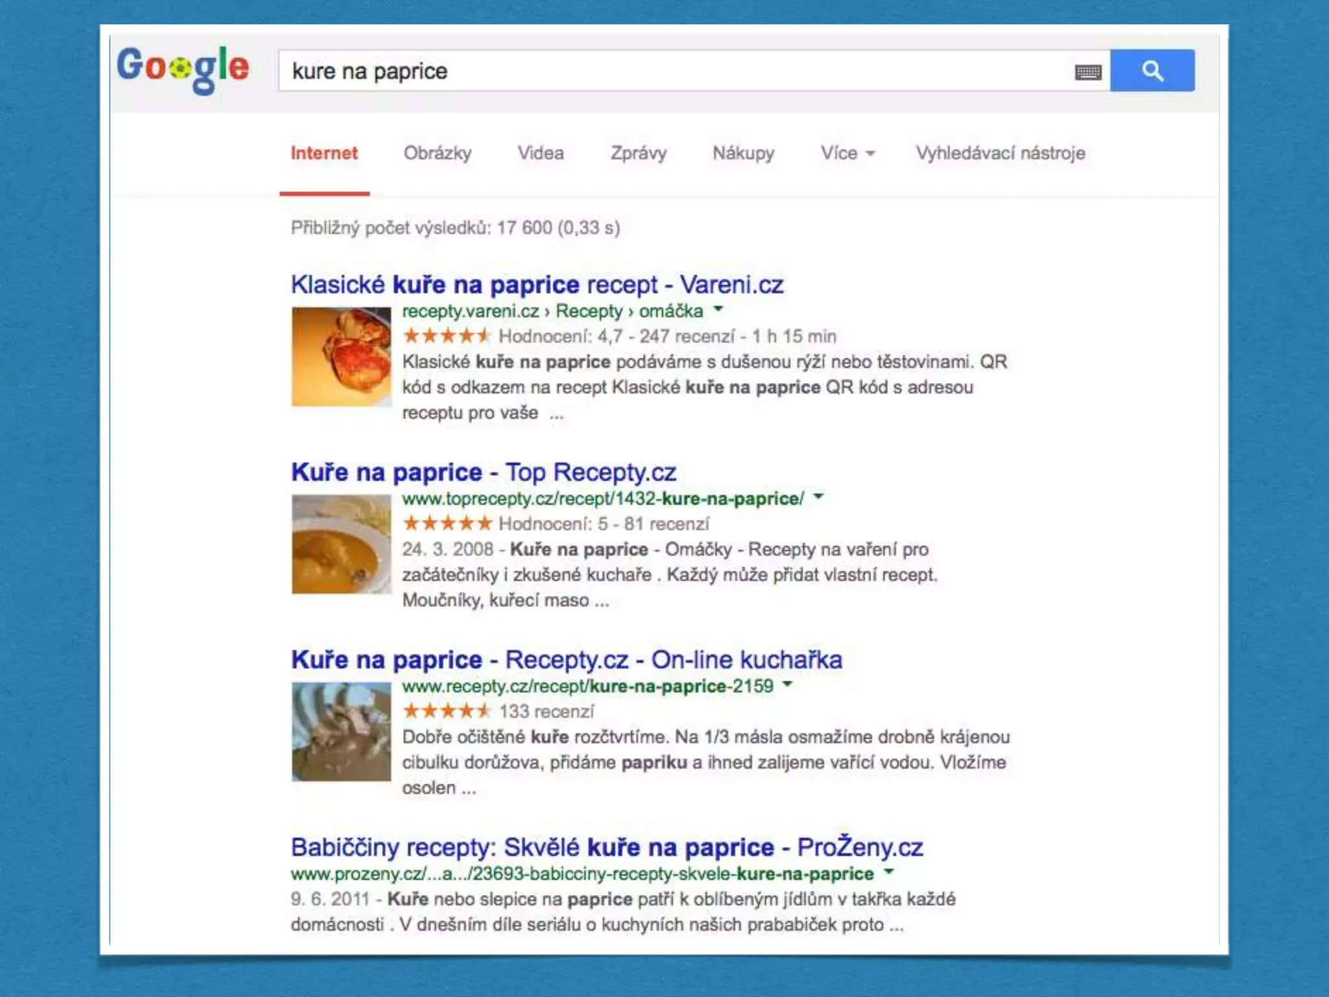Open the 'Babiččiny recepty' ProŽeny.cz result
The height and width of the screenshot is (997, 1329).
pyautogui.click(x=607, y=847)
